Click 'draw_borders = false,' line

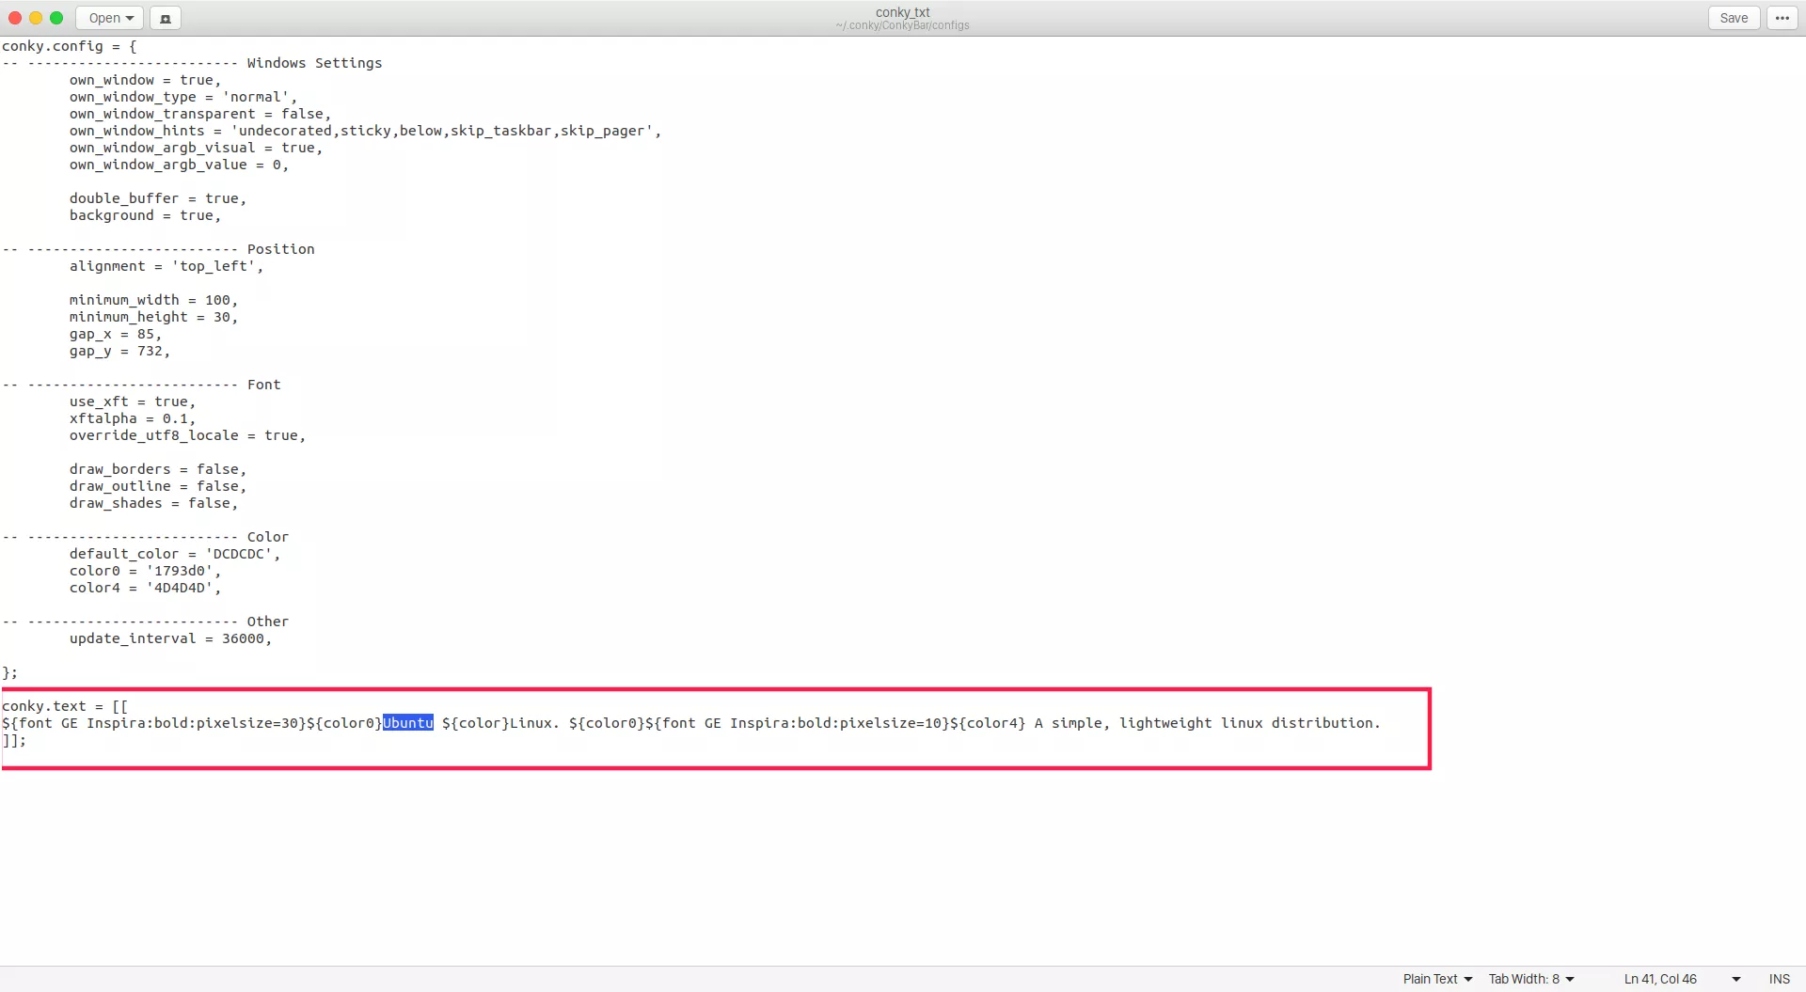coord(158,469)
